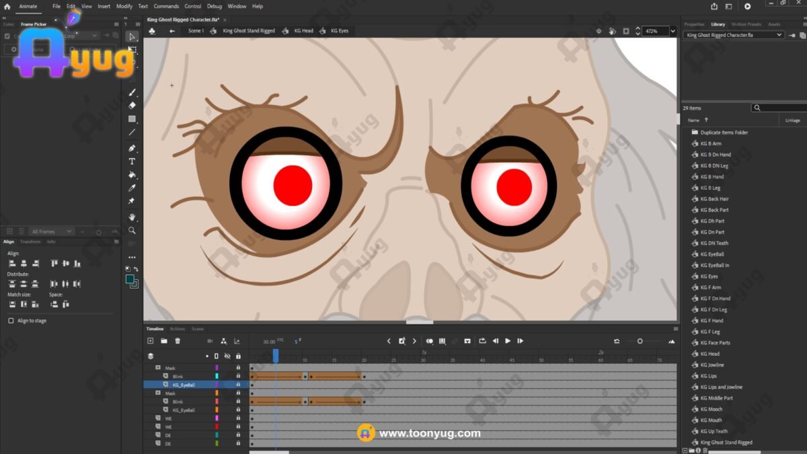Switch to the Properties tab
The width and height of the screenshot is (807, 454).
[694, 24]
